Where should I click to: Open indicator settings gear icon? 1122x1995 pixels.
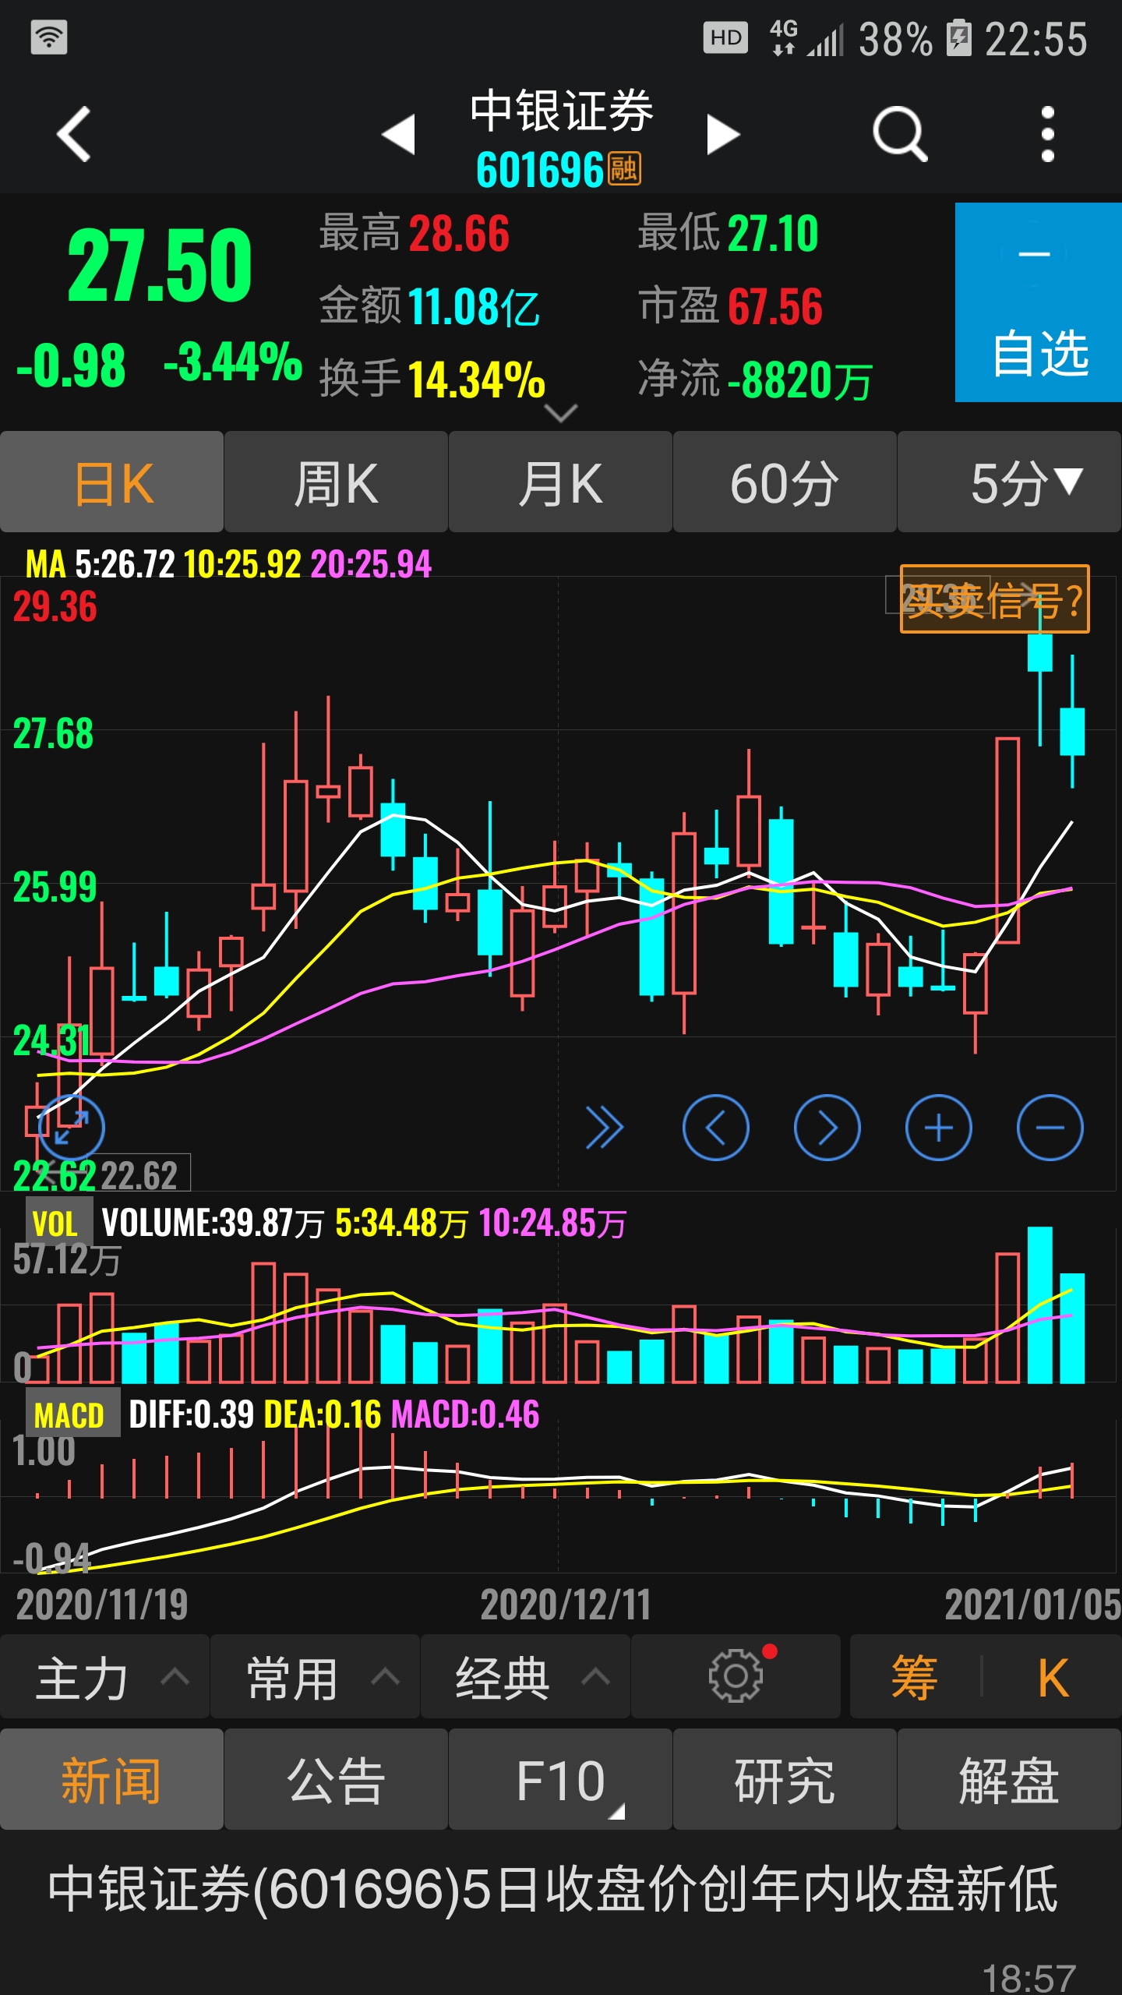[736, 1677]
